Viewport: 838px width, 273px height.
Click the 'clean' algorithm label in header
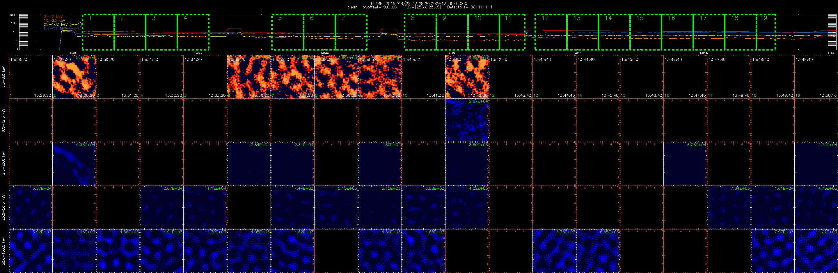coord(352,7)
